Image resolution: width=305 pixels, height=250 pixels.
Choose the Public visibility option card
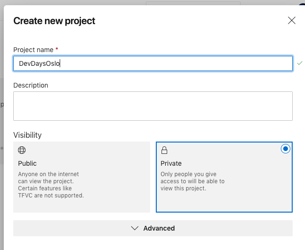[81, 177]
